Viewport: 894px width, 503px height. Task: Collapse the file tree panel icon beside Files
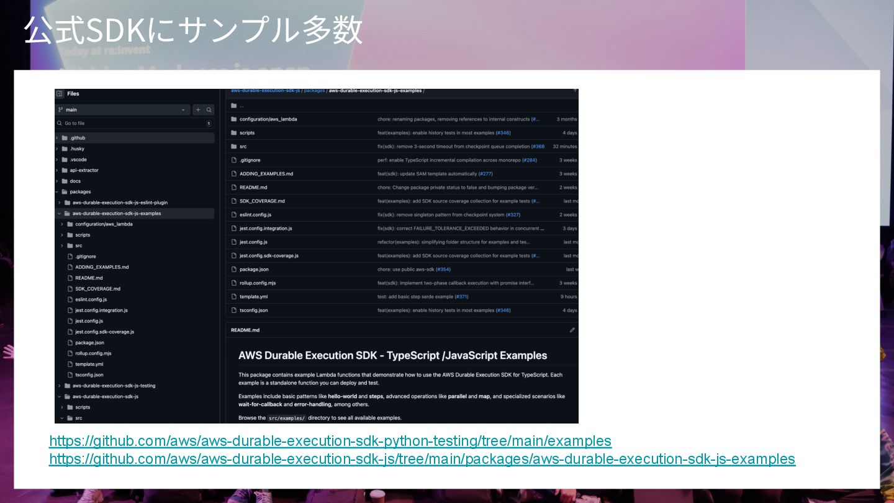pos(60,94)
